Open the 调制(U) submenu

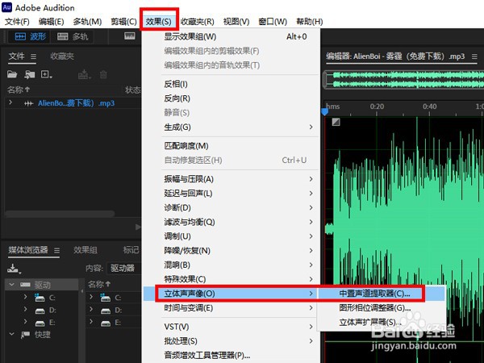point(231,236)
